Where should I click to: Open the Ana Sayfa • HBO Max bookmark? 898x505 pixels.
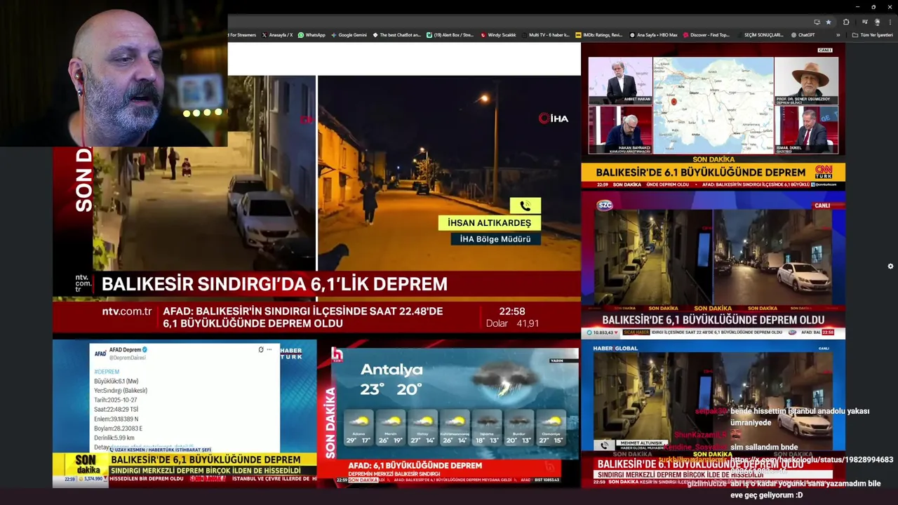click(x=653, y=34)
